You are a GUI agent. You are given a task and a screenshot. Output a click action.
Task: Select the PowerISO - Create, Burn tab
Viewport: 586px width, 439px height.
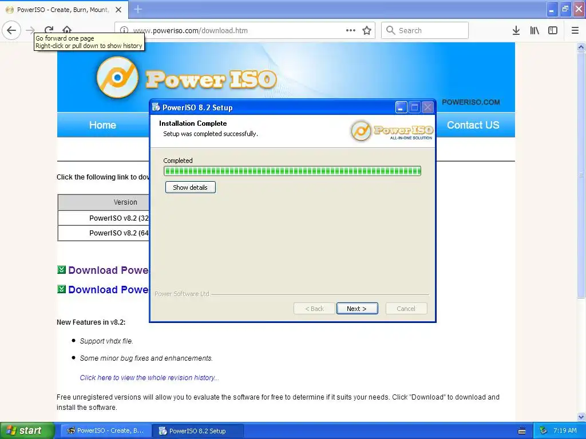point(64,10)
